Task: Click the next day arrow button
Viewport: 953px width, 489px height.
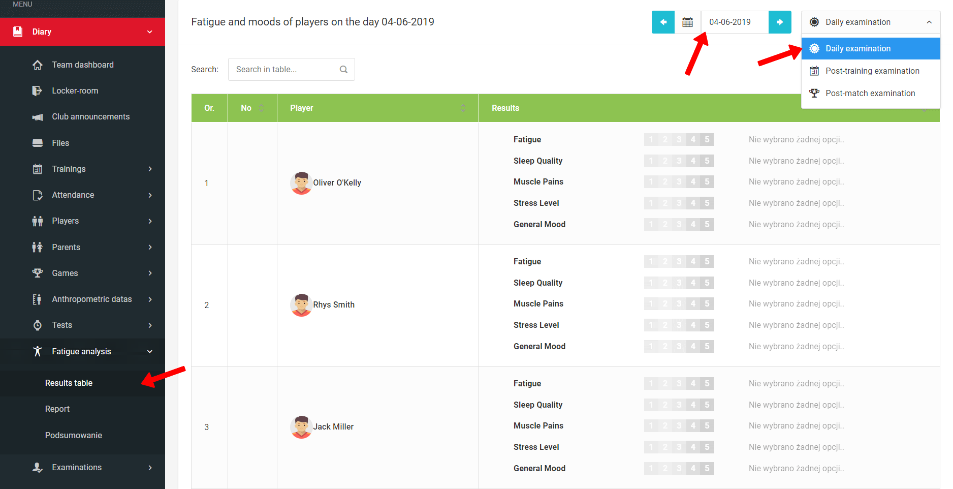Action: [780, 22]
